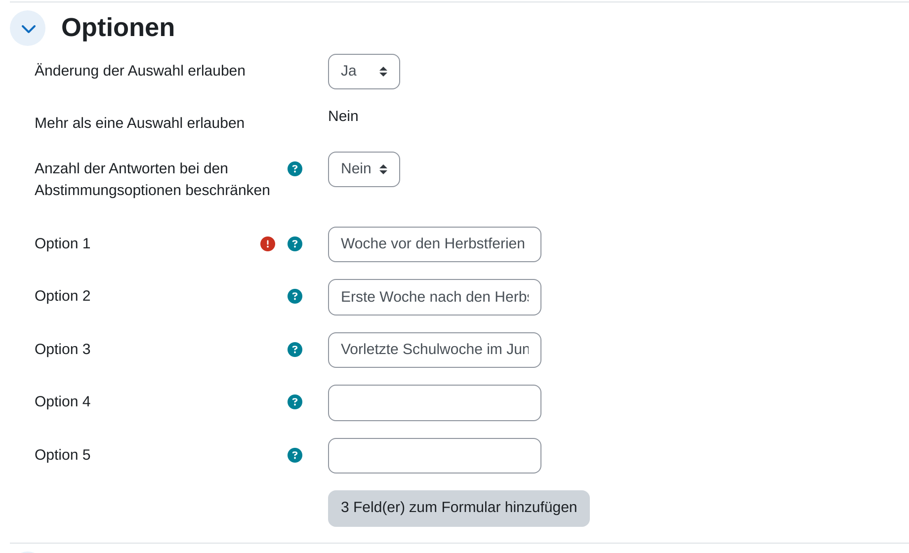Screen dimensions: 909x553
Task: Click the 'Optionen' section heading
Action: (118, 28)
